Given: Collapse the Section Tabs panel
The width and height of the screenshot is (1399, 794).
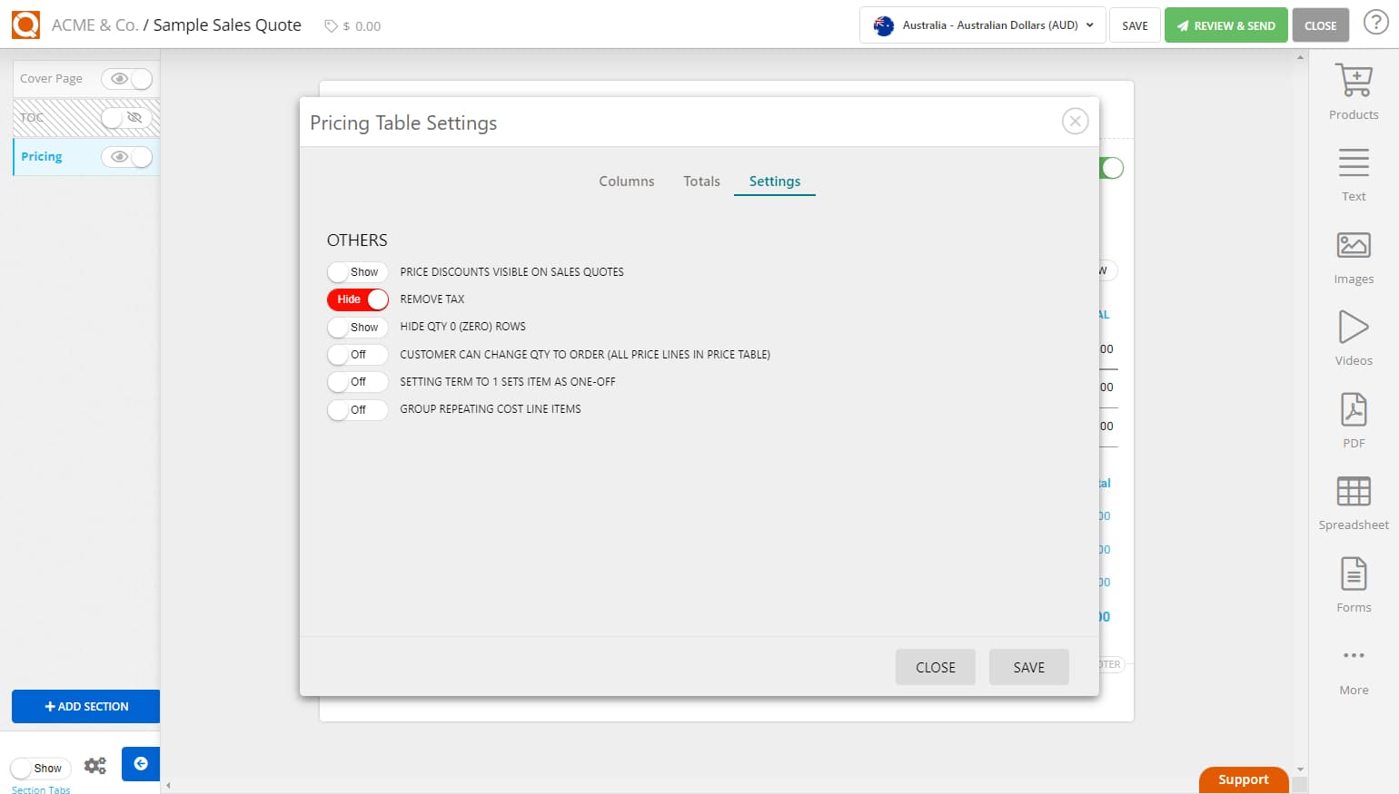Looking at the screenshot, I should tap(141, 764).
